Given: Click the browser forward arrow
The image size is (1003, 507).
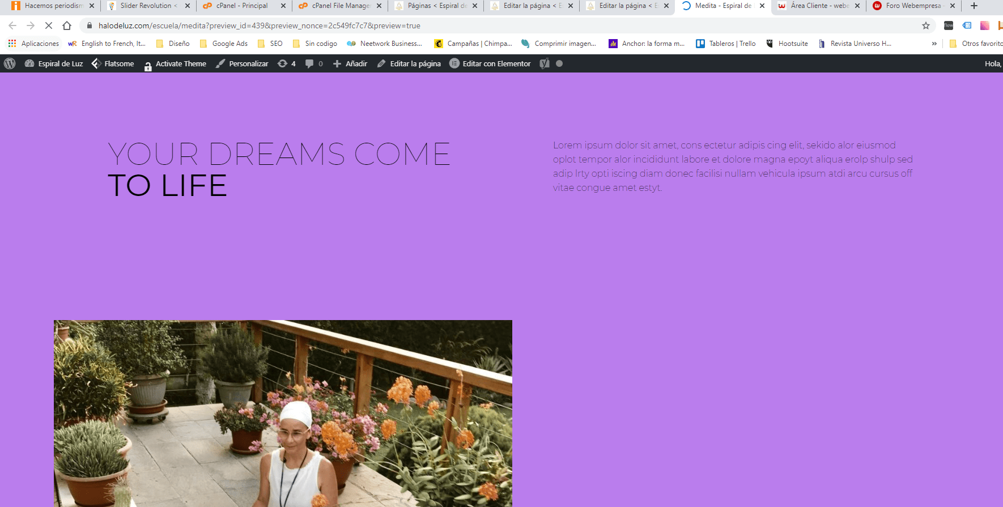Looking at the screenshot, I should point(31,25).
